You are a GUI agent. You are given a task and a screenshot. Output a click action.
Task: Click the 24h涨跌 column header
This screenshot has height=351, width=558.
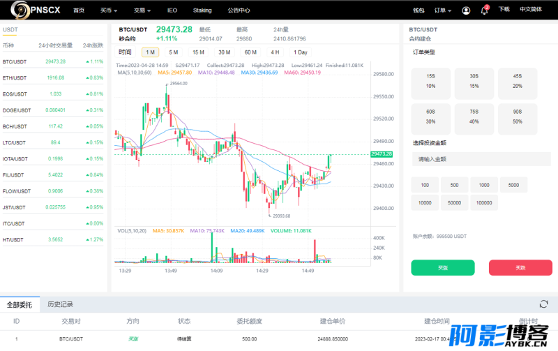(x=93, y=45)
